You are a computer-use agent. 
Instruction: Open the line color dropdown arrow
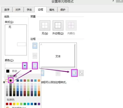[25, 65]
